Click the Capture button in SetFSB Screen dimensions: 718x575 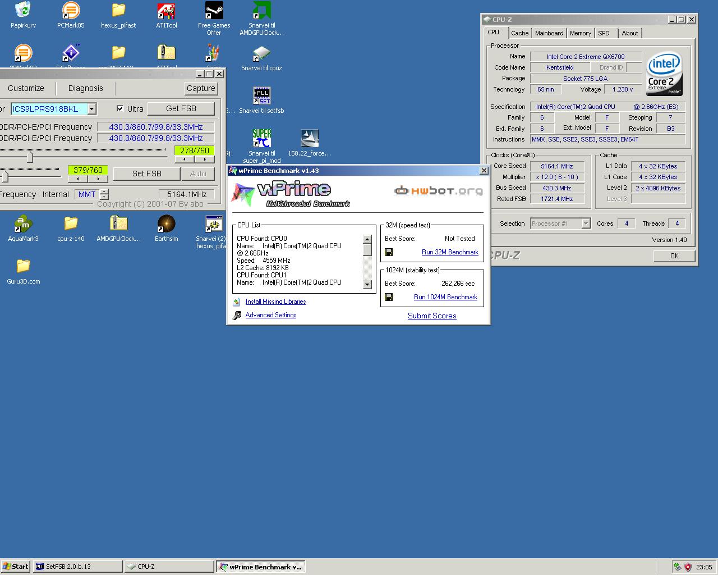pos(201,88)
